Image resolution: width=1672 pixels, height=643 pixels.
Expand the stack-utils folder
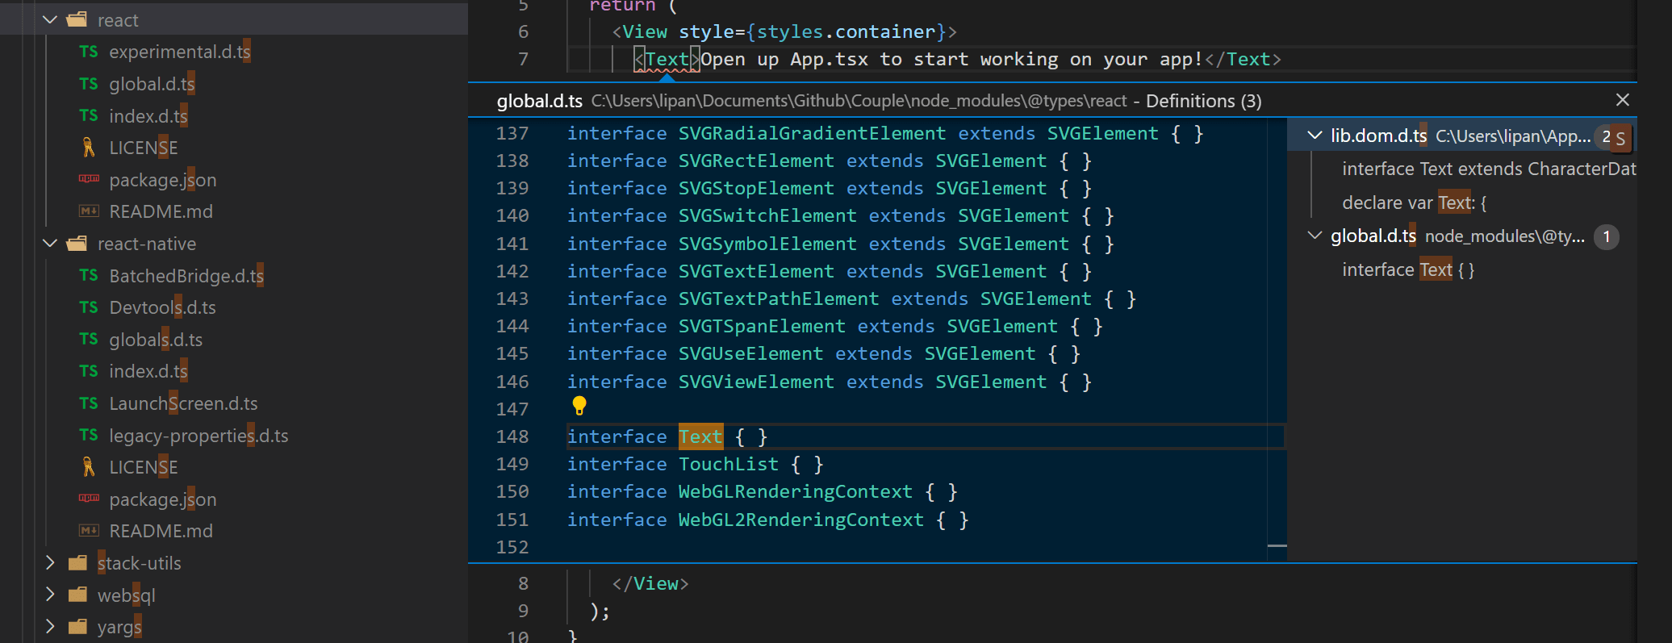[x=50, y=562]
